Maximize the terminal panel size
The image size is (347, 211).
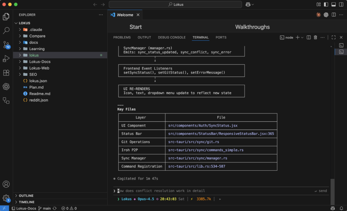[x=334, y=37]
